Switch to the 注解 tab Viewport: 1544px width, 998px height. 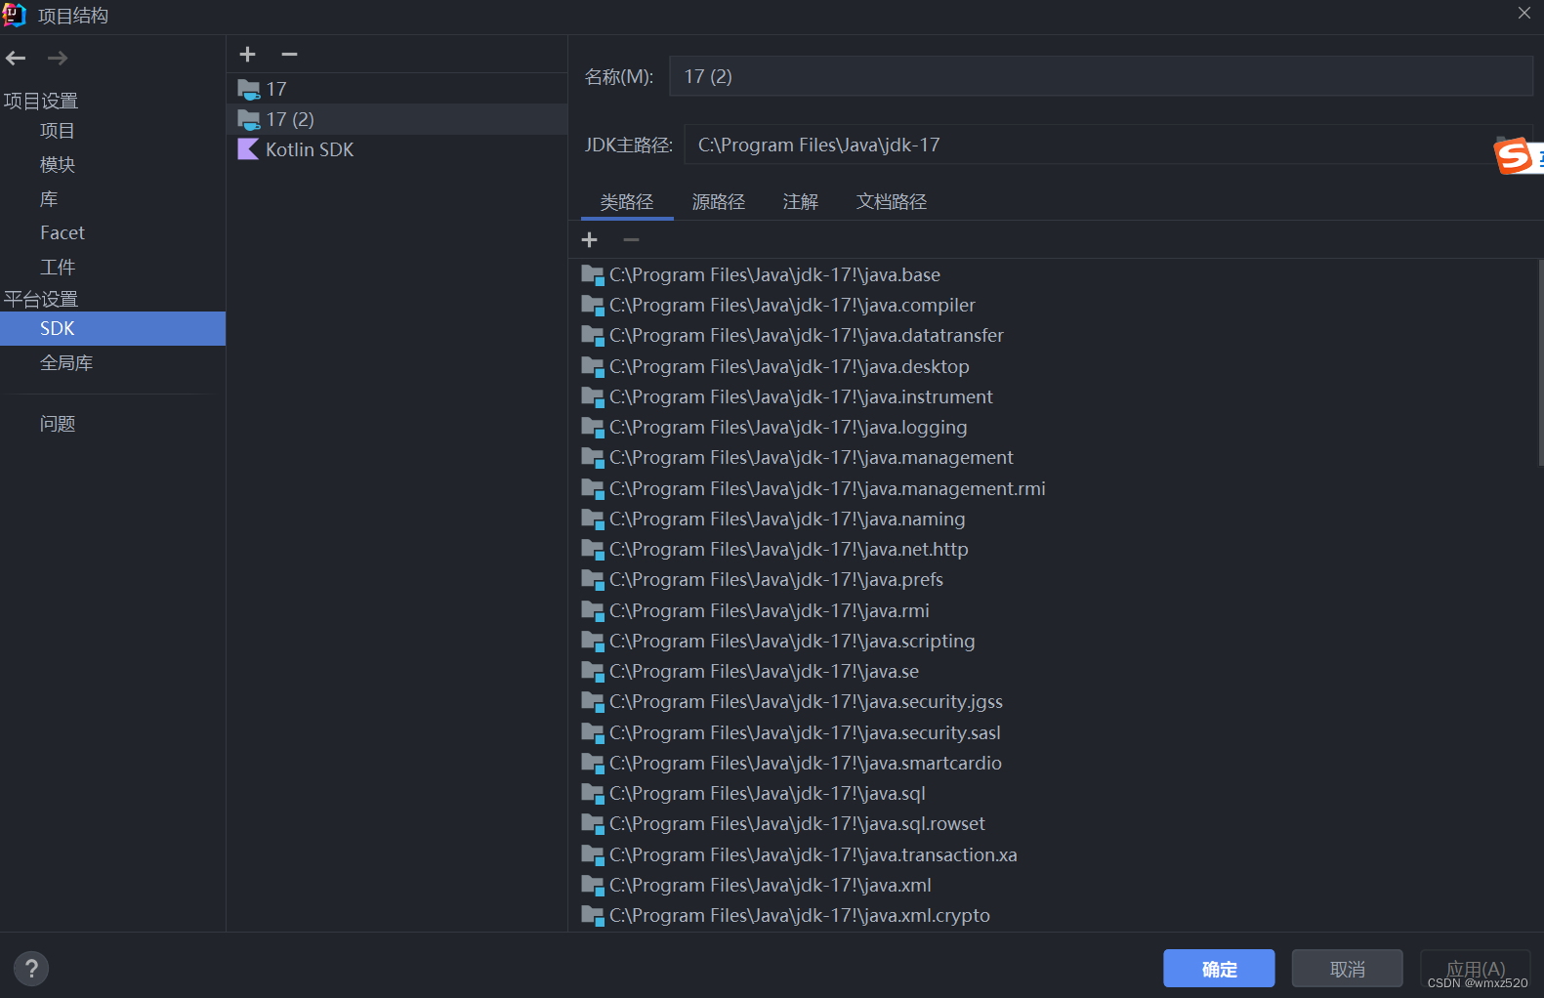tap(801, 202)
